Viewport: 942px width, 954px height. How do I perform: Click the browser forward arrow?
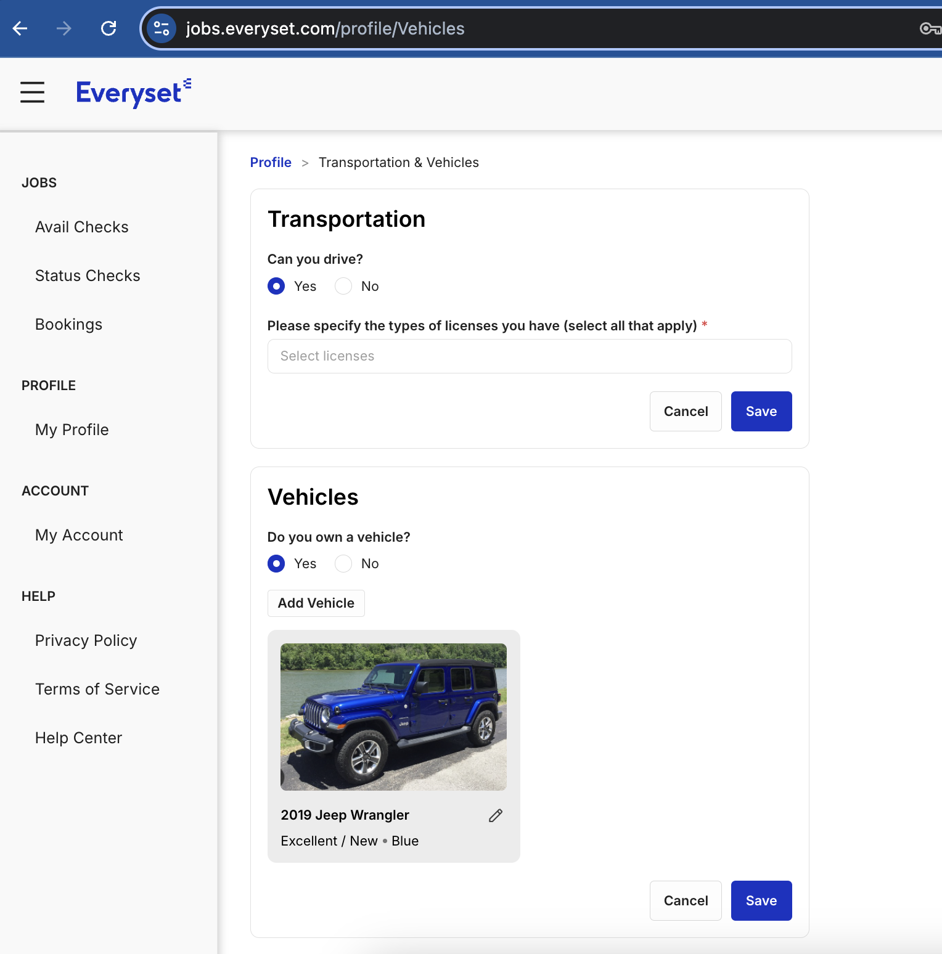point(64,28)
